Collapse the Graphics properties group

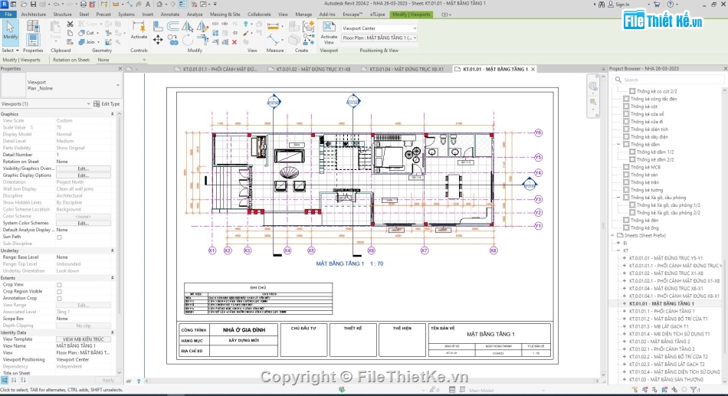click(112, 114)
